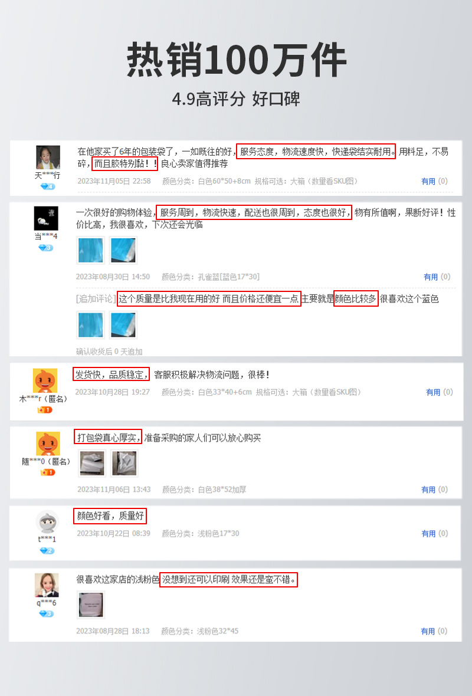472x696 pixels.
Task: Click 有用 on the 孔雀蓝 review
Action: (431, 277)
